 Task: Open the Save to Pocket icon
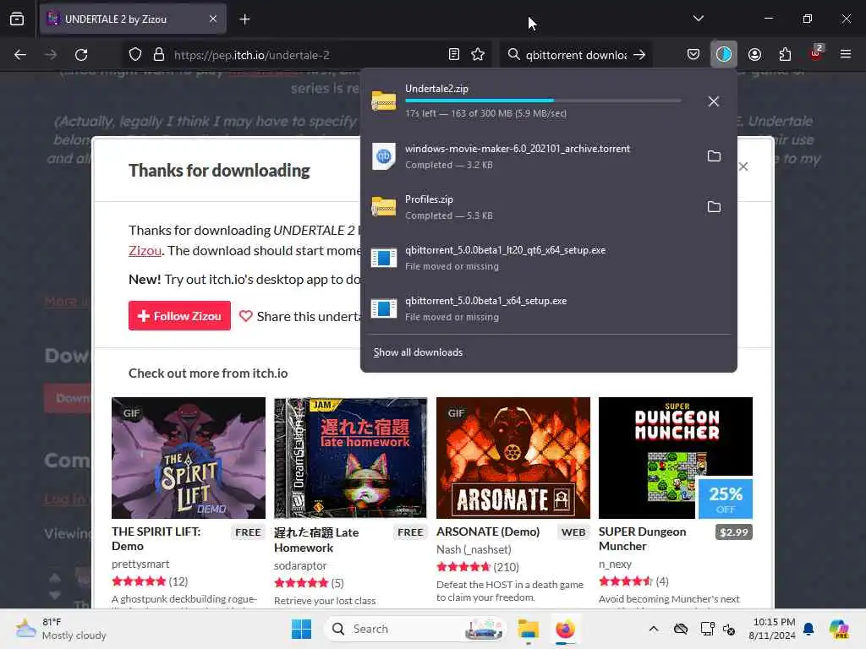(693, 54)
